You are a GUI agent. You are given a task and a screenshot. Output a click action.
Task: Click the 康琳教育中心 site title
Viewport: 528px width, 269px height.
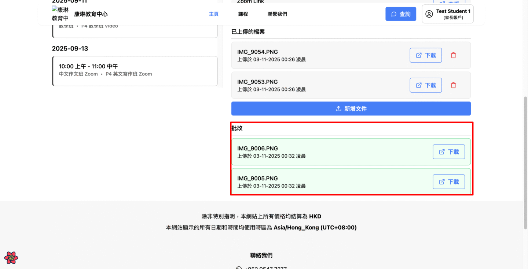(91, 14)
